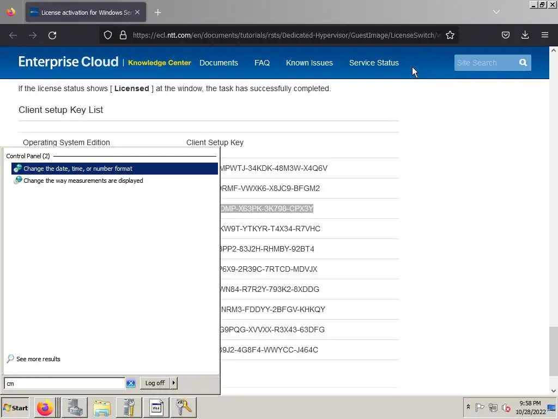This screenshot has width=558, height=419.
Task: Show hidden tray icons
Action: pos(468,407)
